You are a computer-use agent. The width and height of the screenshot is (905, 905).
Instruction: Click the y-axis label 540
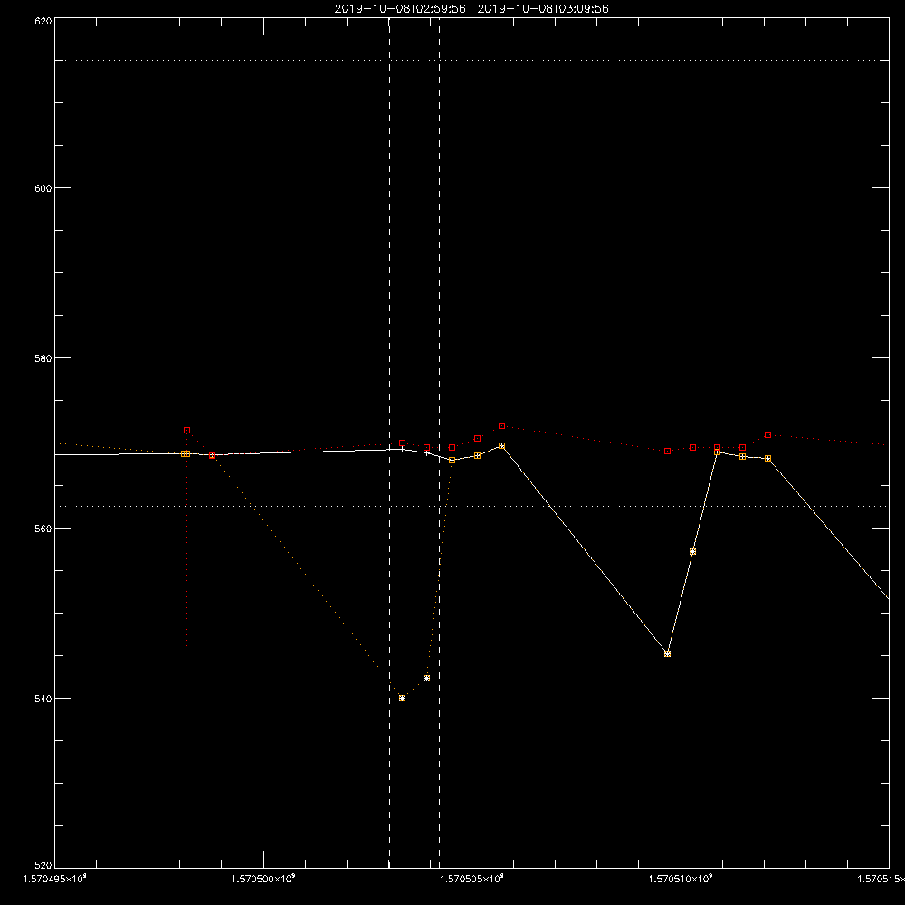(43, 699)
